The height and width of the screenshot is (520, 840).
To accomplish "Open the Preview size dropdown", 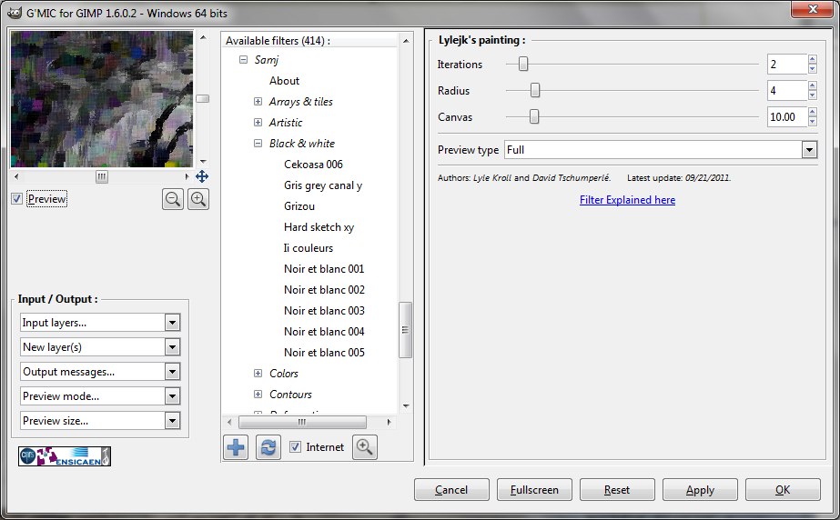I will 100,421.
